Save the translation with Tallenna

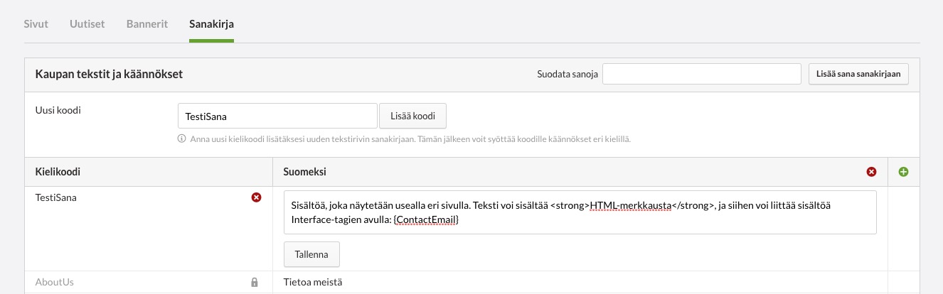click(311, 254)
